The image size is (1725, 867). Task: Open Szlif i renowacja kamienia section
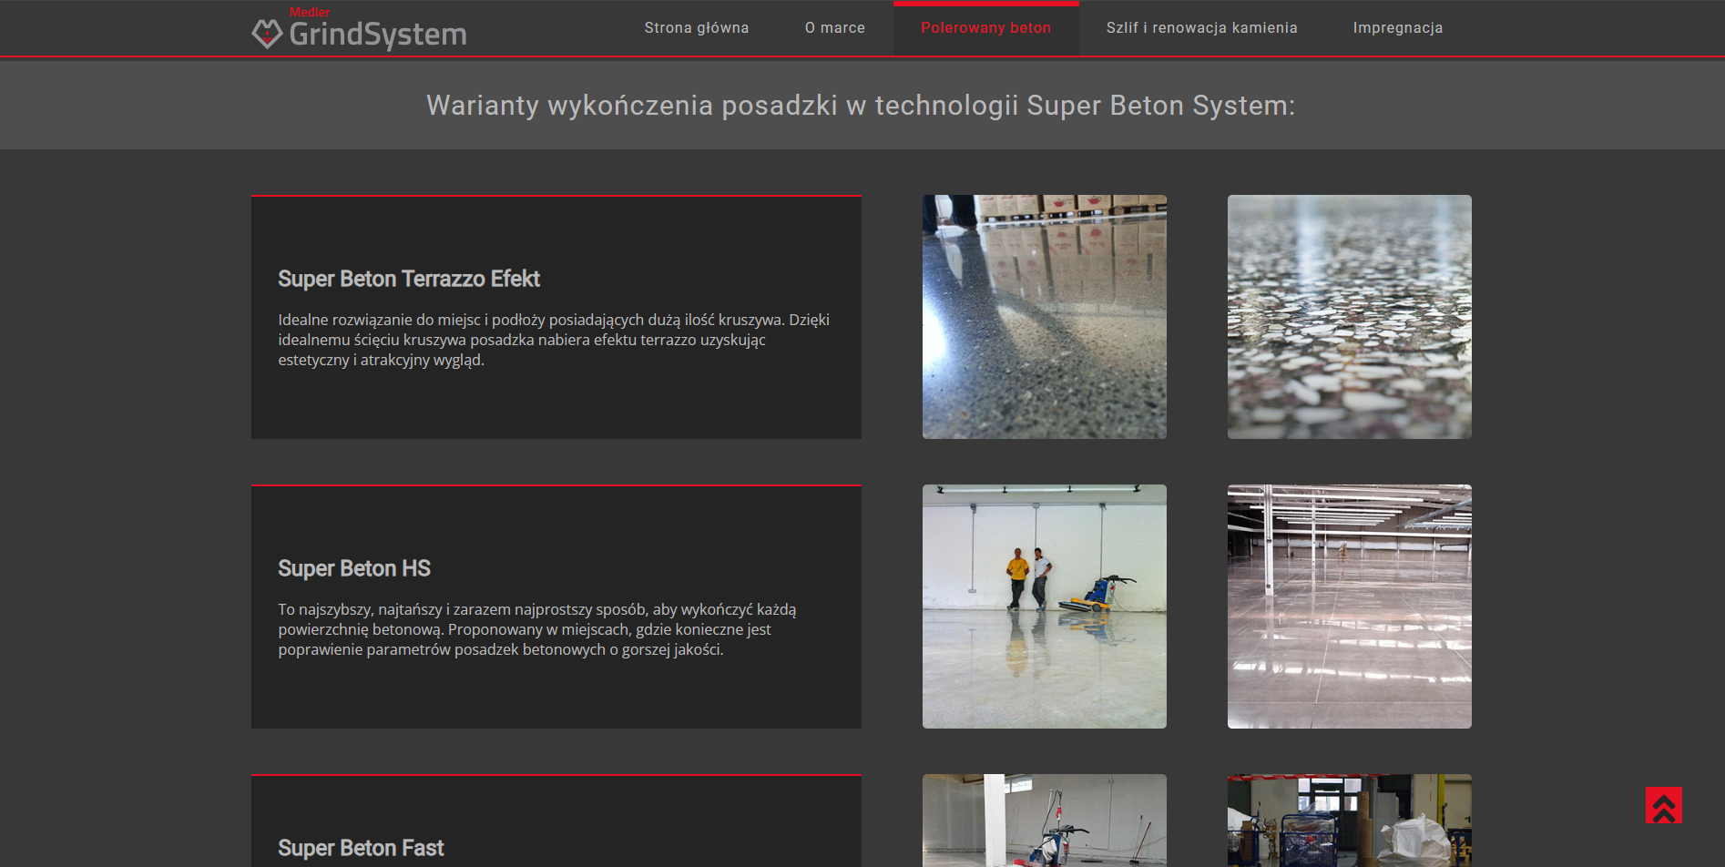[1201, 28]
